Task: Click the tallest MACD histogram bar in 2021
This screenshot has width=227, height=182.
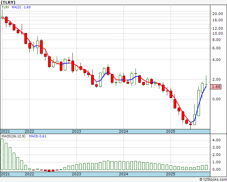Action: click(2, 154)
